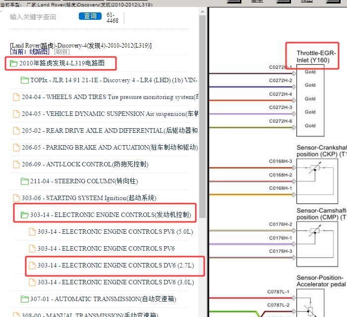Click connector pin label C0272H-6
The width and height of the screenshot is (347, 317).
tap(281, 121)
